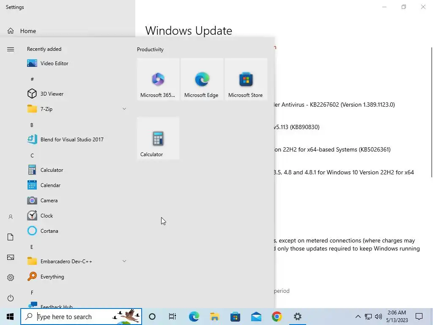433x325 pixels.
Task: Open Mail from the taskbar
Action: click(256, 317)
